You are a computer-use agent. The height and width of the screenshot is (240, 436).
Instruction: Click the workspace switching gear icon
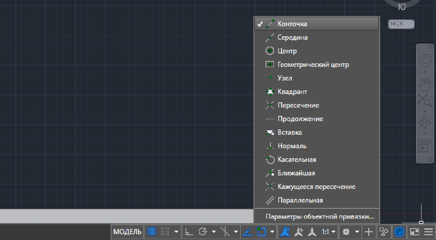tap(346, 232)
